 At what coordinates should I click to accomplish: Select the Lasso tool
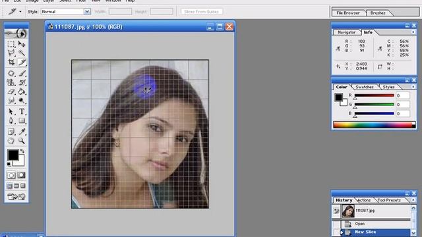[11, 53]
